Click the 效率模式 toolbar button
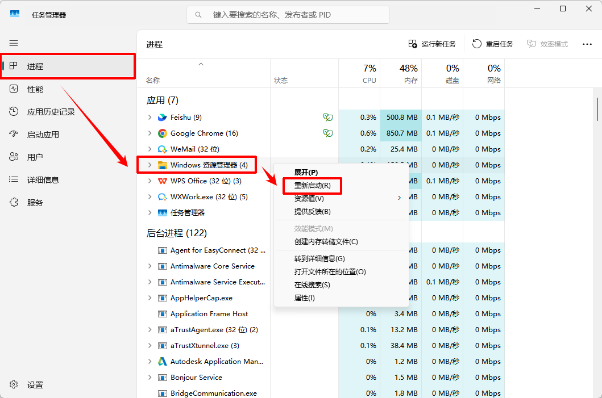 547,44
